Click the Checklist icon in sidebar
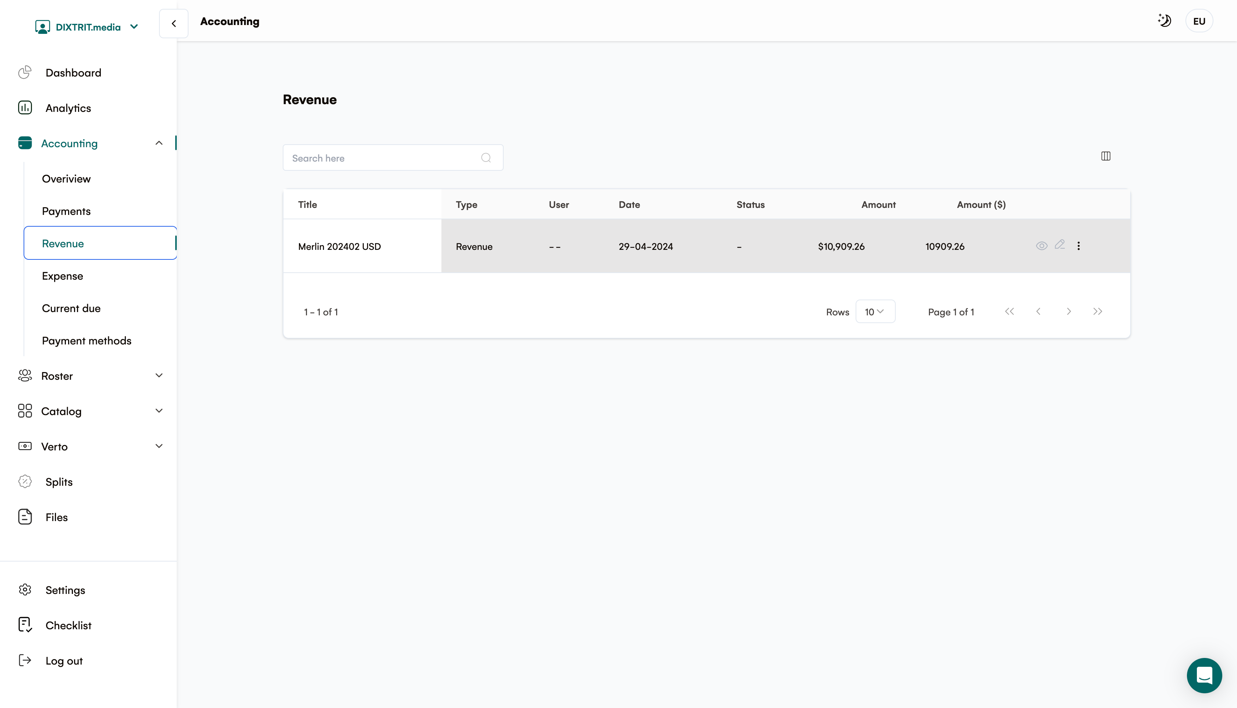The width and height of the screenshot is (1237, 708). click(x=25, y=625)
